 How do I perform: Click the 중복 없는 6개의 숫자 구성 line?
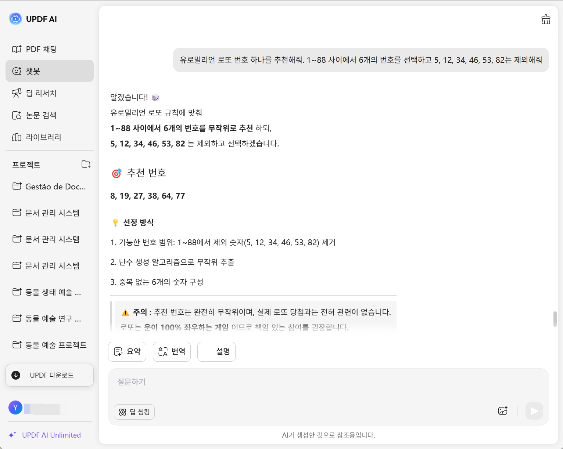tap(157, 282)
